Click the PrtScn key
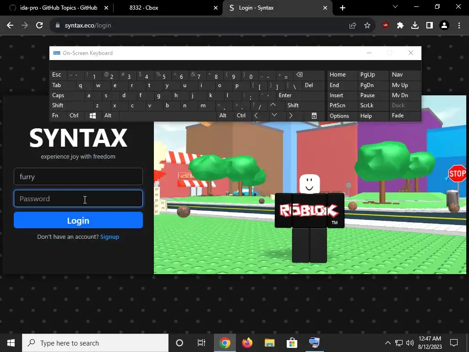469x352 pixels. pyautogui.click(x=343, y=105)
